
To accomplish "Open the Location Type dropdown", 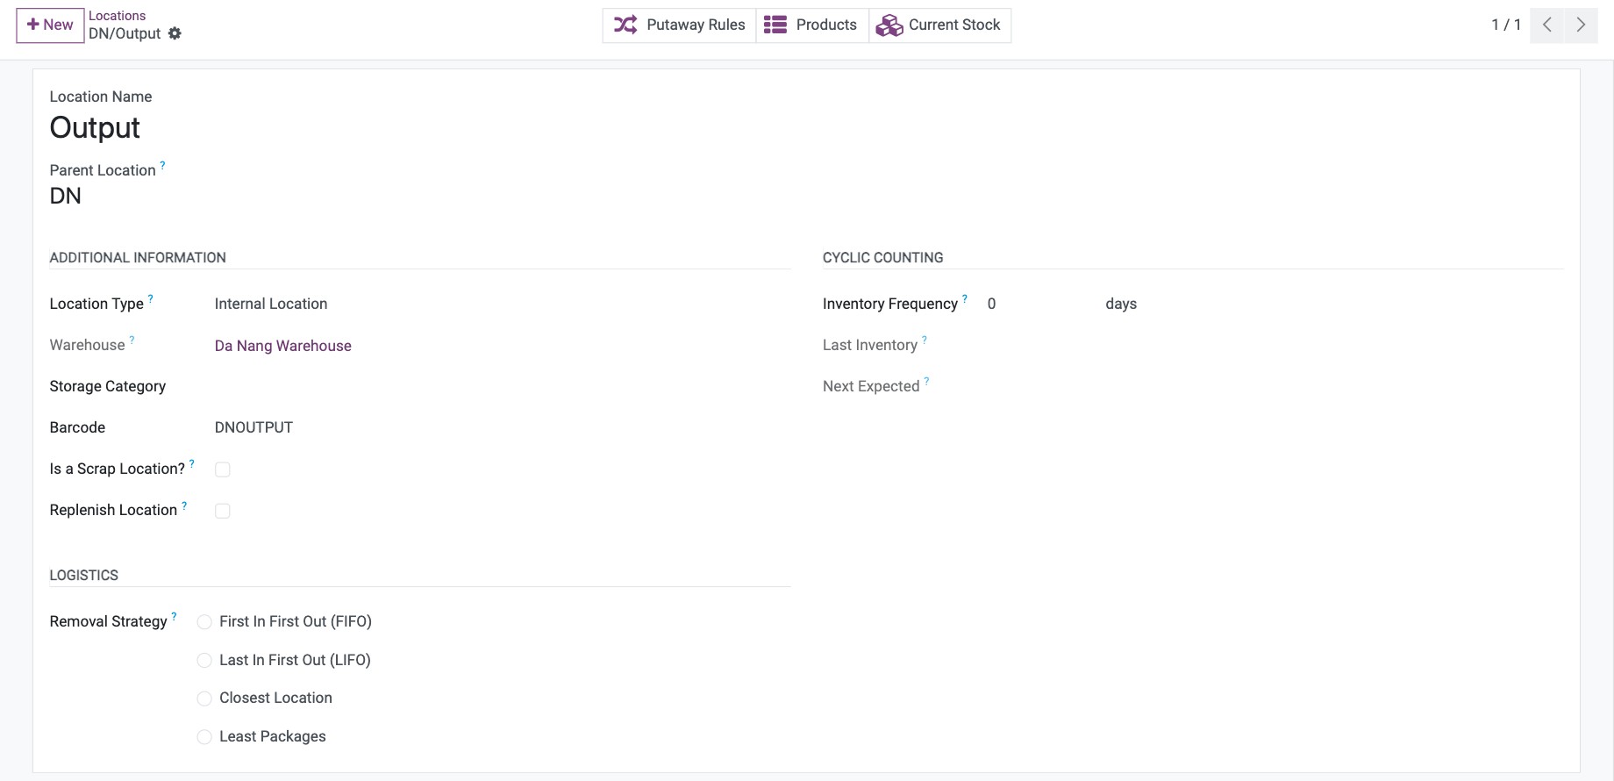I will 503,304.
